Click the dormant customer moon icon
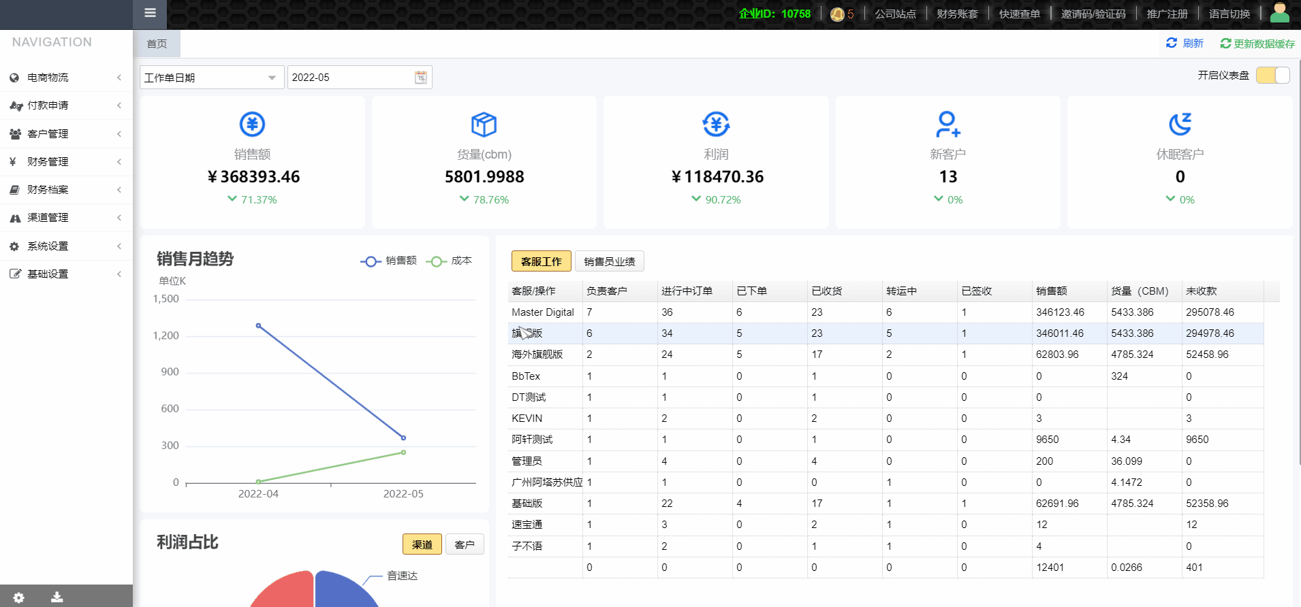1301x607 pixels. click(x=1180, y=125)
